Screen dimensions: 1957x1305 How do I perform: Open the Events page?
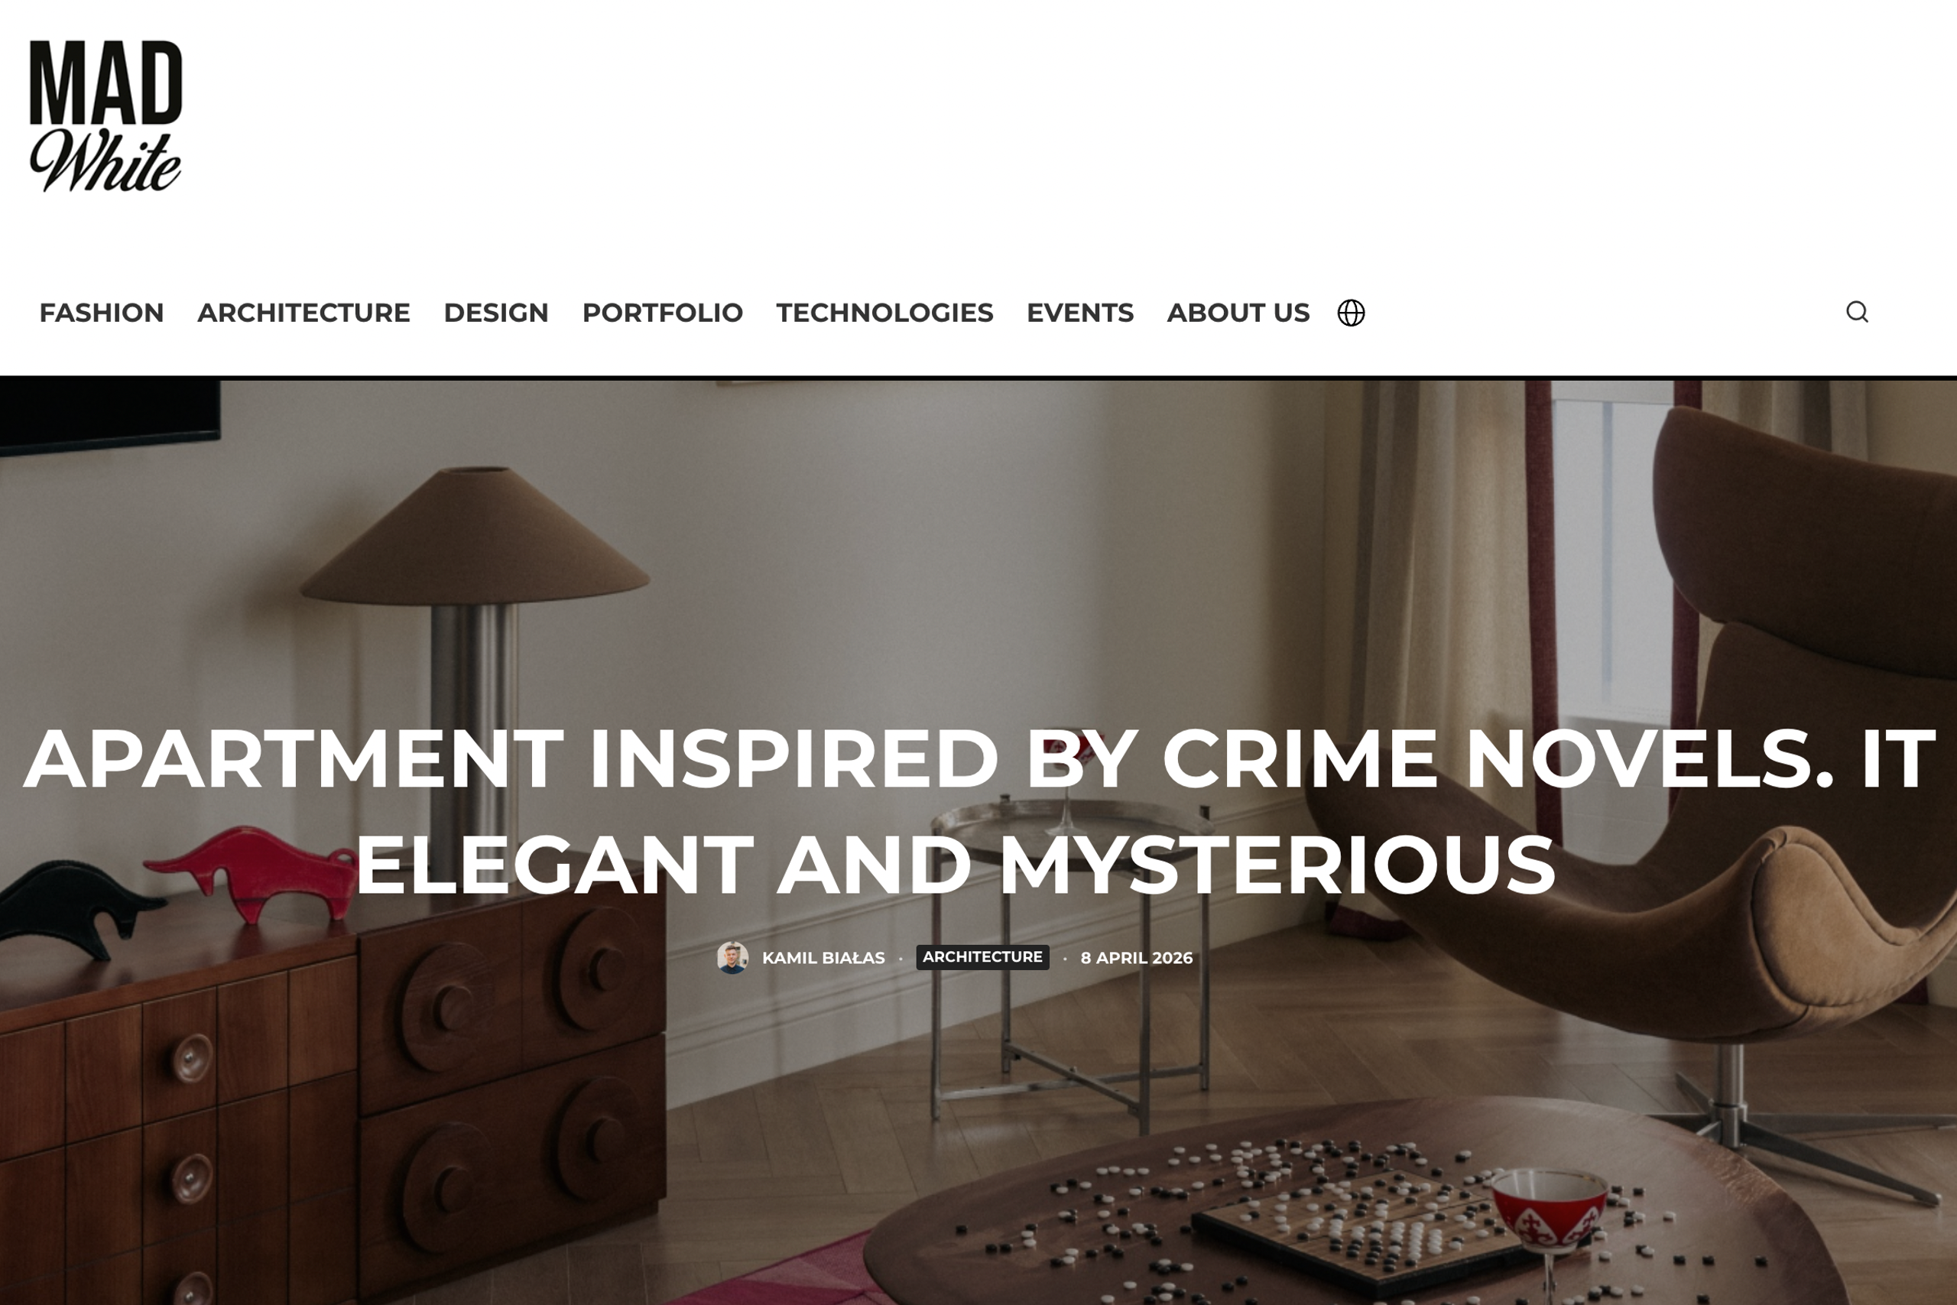[1080, 313]
